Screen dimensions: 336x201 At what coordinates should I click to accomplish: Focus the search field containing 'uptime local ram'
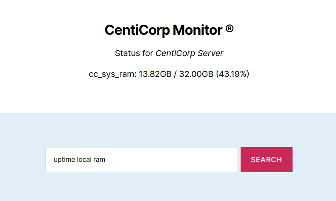[x=141, y=159]
